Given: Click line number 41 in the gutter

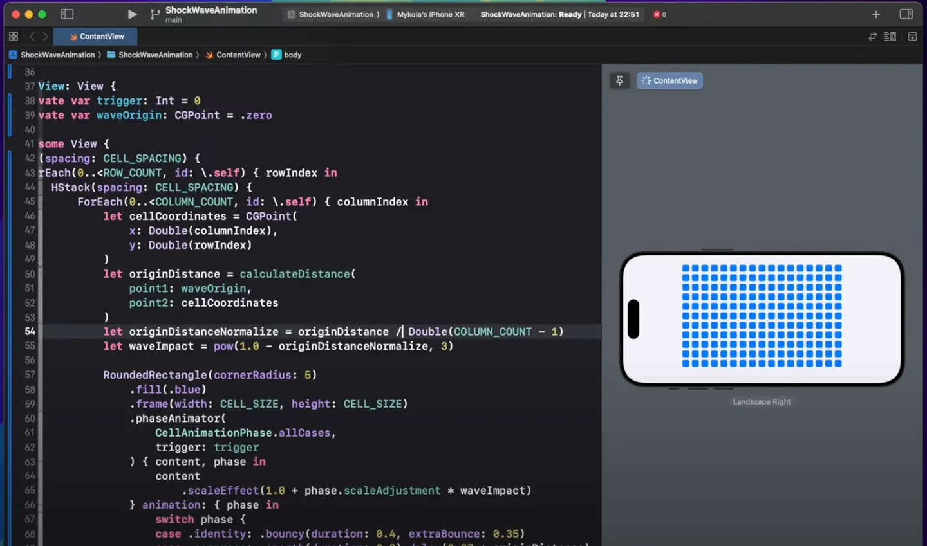Looking at the screenshot, I should coord(30,144).
